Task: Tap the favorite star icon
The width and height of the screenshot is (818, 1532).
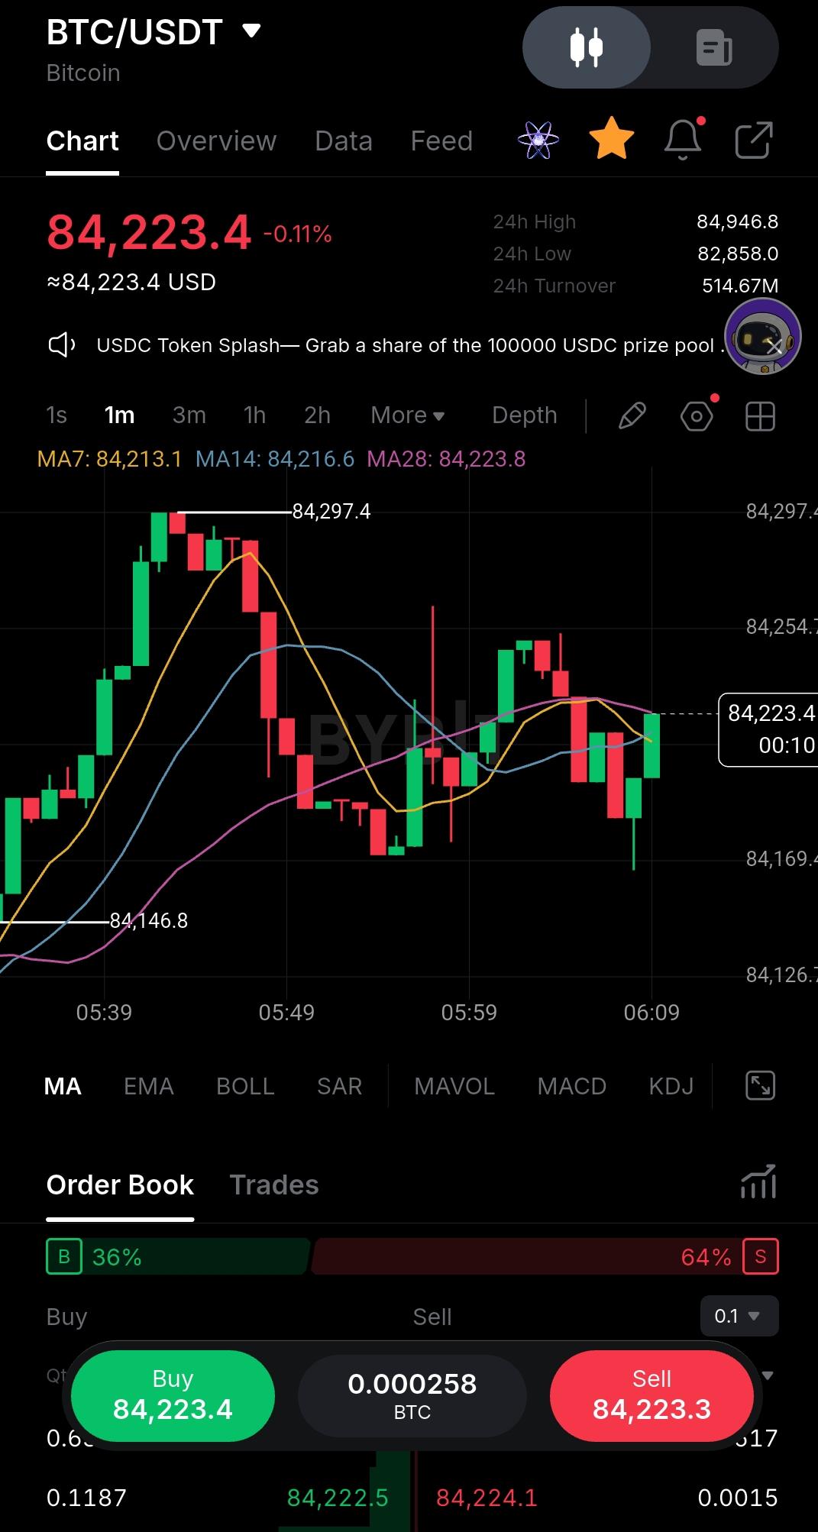Action: tap(612, 139)
